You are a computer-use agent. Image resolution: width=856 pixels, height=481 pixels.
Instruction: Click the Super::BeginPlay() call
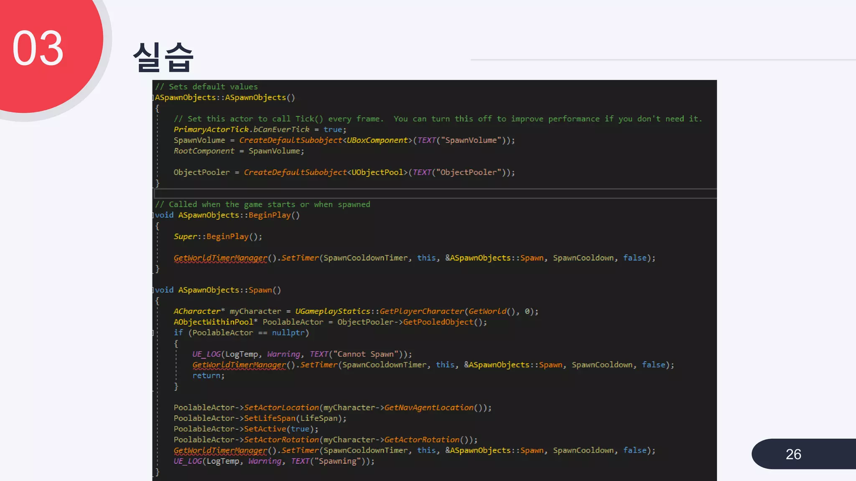(x=218, y=237)
